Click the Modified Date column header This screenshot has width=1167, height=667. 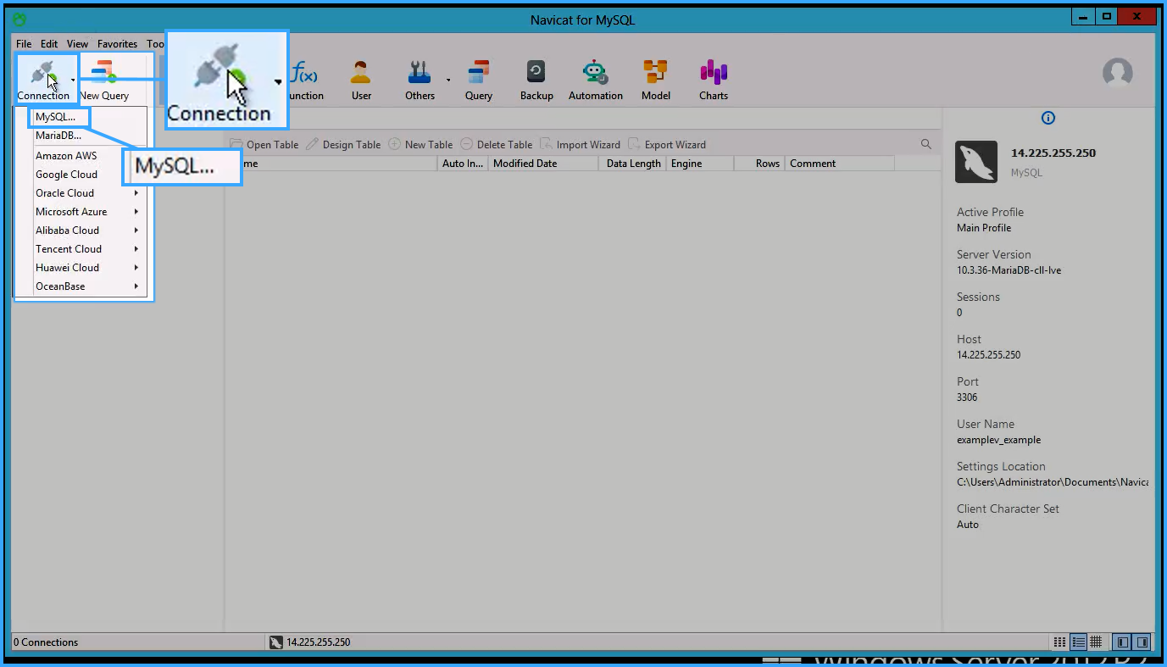(x=542, y=164)
